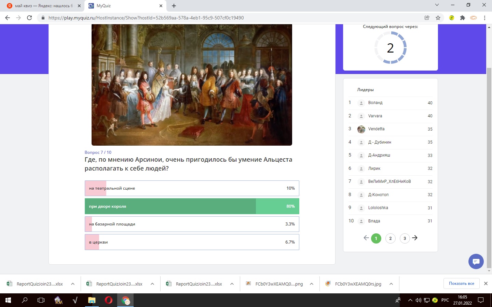Open Task View on taskbar

pyautogui.click(x=41, y=300)
